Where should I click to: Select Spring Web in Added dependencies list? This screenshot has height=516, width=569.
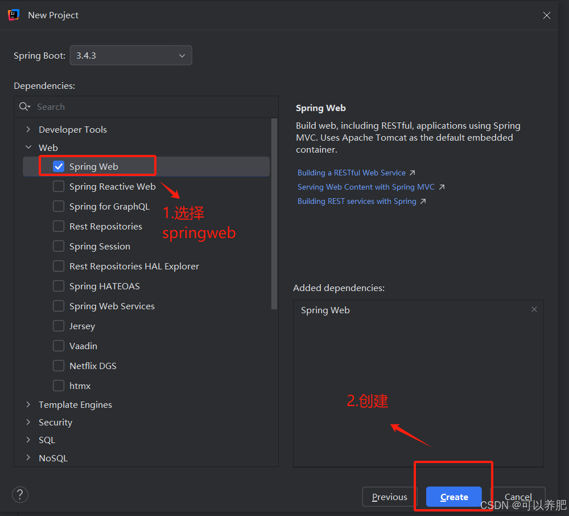(325, 310)
